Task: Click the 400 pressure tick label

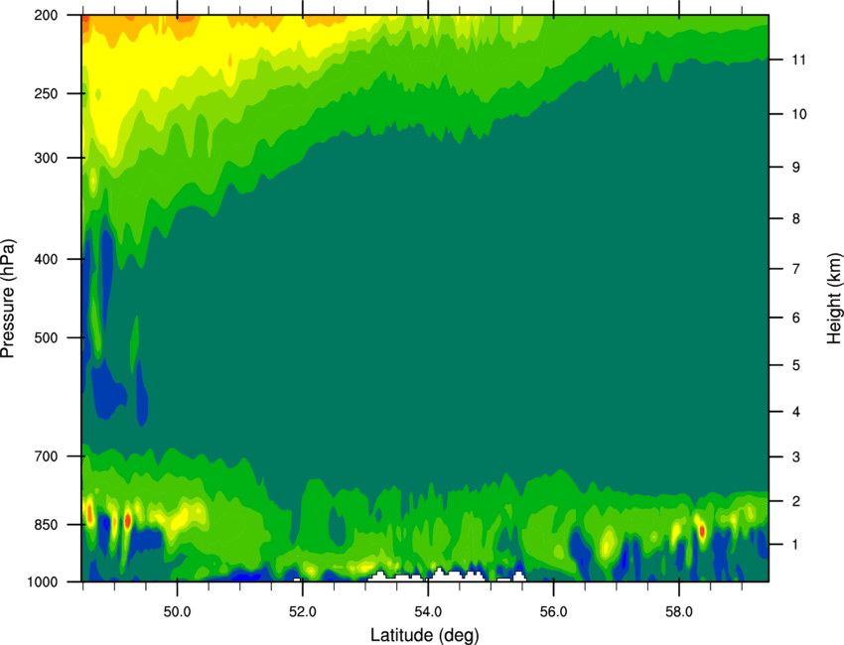Action: [46, 259]
